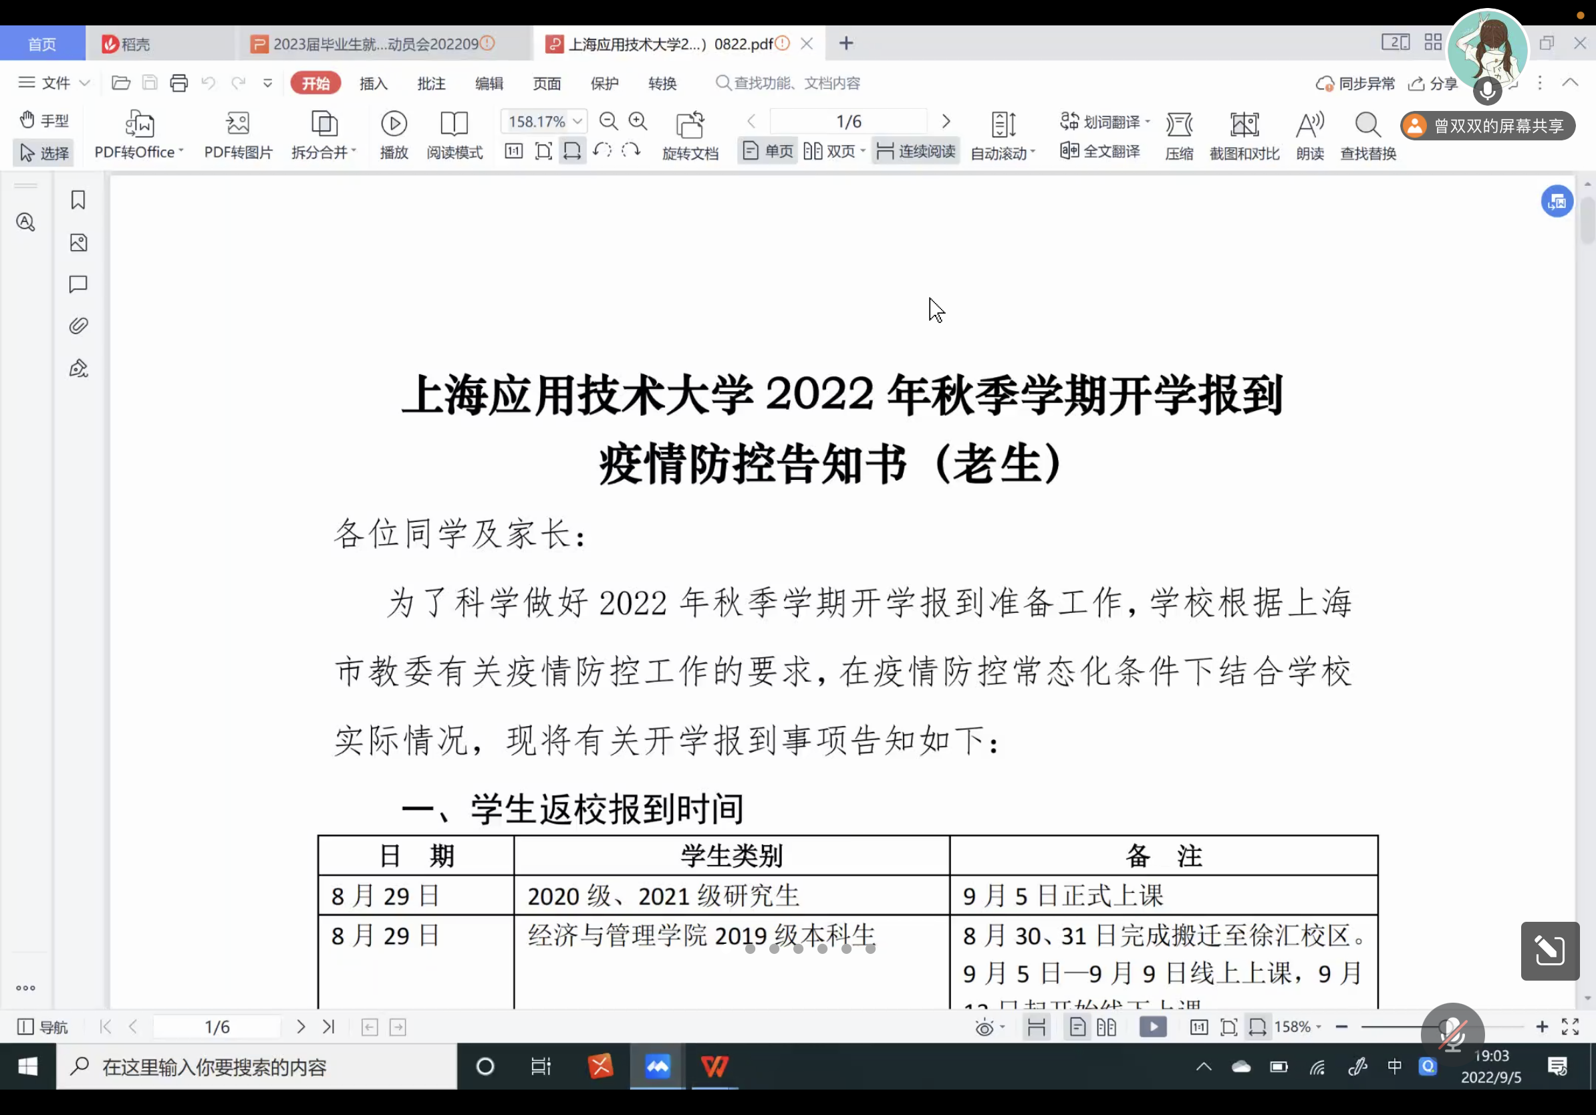Click WPS icon in taskbar

tap(714, 1066)
